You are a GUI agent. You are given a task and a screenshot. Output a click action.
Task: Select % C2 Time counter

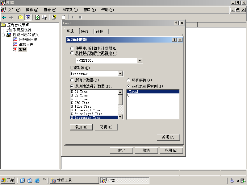(x=94, y=95)
